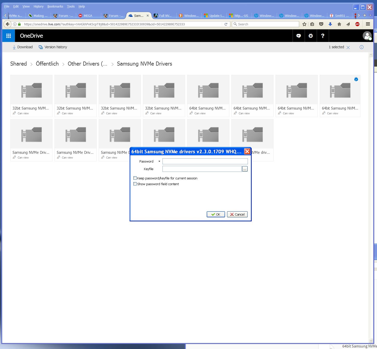Image resolution: width=377 pixels, height=349 pixels.
Task: Open the OneDrive settings gear
Action: tap(311, 36)
